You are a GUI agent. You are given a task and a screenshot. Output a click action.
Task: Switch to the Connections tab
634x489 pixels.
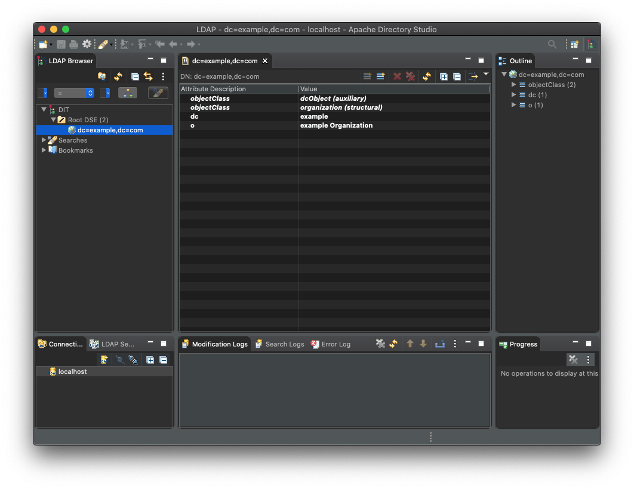click(x=60, y=344)
